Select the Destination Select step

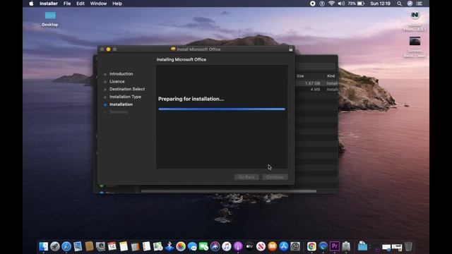click(x=127, y=89)
